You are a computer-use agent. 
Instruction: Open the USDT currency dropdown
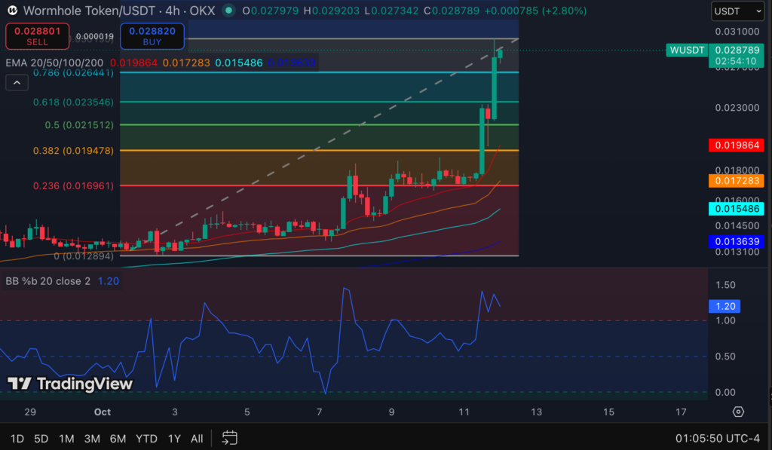point(737,11)
